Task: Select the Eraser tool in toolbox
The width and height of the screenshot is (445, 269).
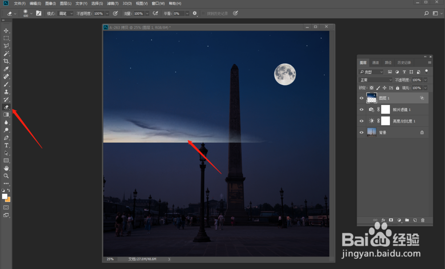Action: 6,107
